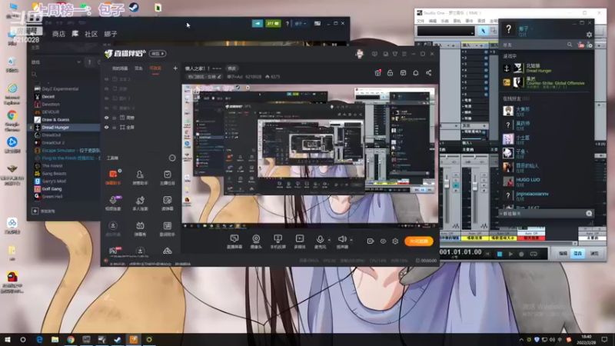Click the 浏览 button in Studio One
615x346 pixels.
pos(594,254)
